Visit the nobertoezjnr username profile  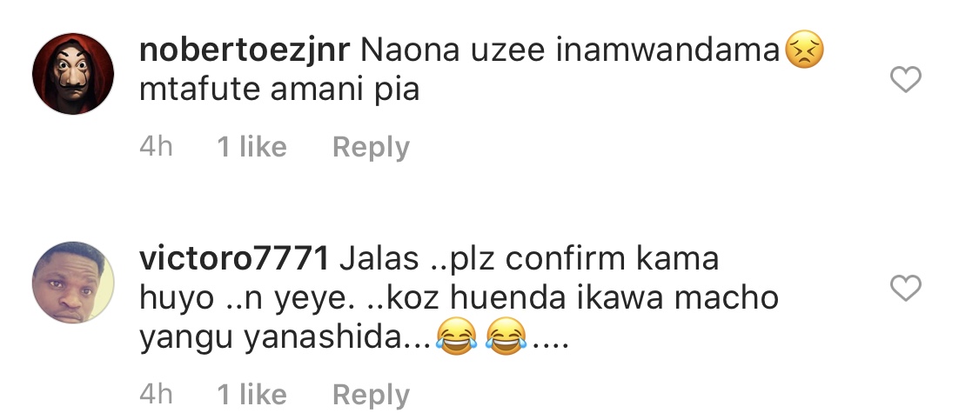point(245,50)
